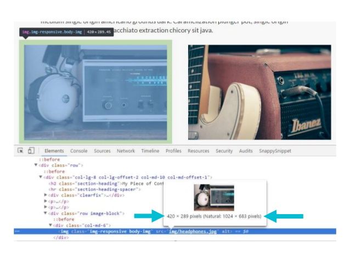350x263 pixels.
Task: Expand the clearfix div node
Action: tap(46, 195)
